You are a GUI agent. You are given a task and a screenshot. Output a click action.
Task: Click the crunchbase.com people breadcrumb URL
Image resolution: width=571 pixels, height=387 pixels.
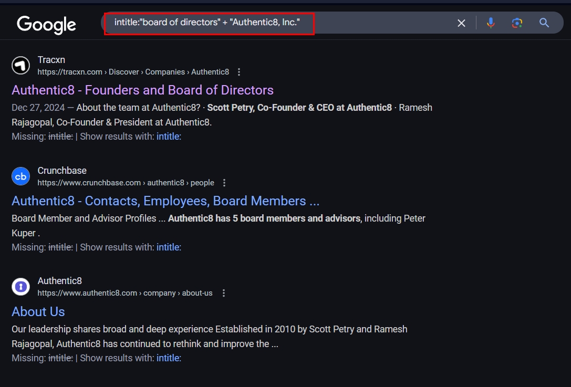[x=126, y=183]
